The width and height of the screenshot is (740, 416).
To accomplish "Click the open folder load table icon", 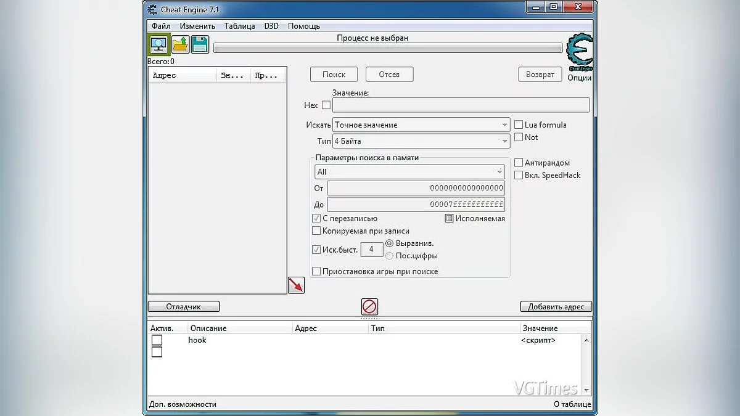I will coord(180,44).
